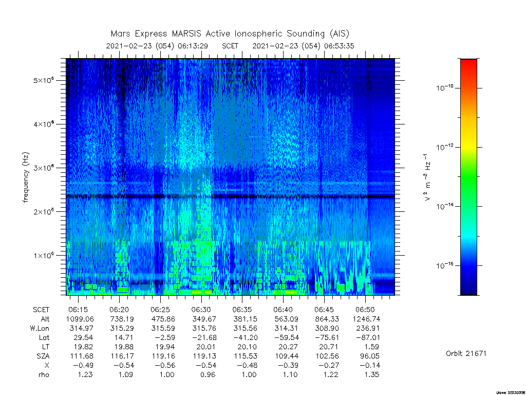The height and width of the screenshot is (395, 526).
Task: Click the 06:20 time tick label
Action: coord(119,310)
